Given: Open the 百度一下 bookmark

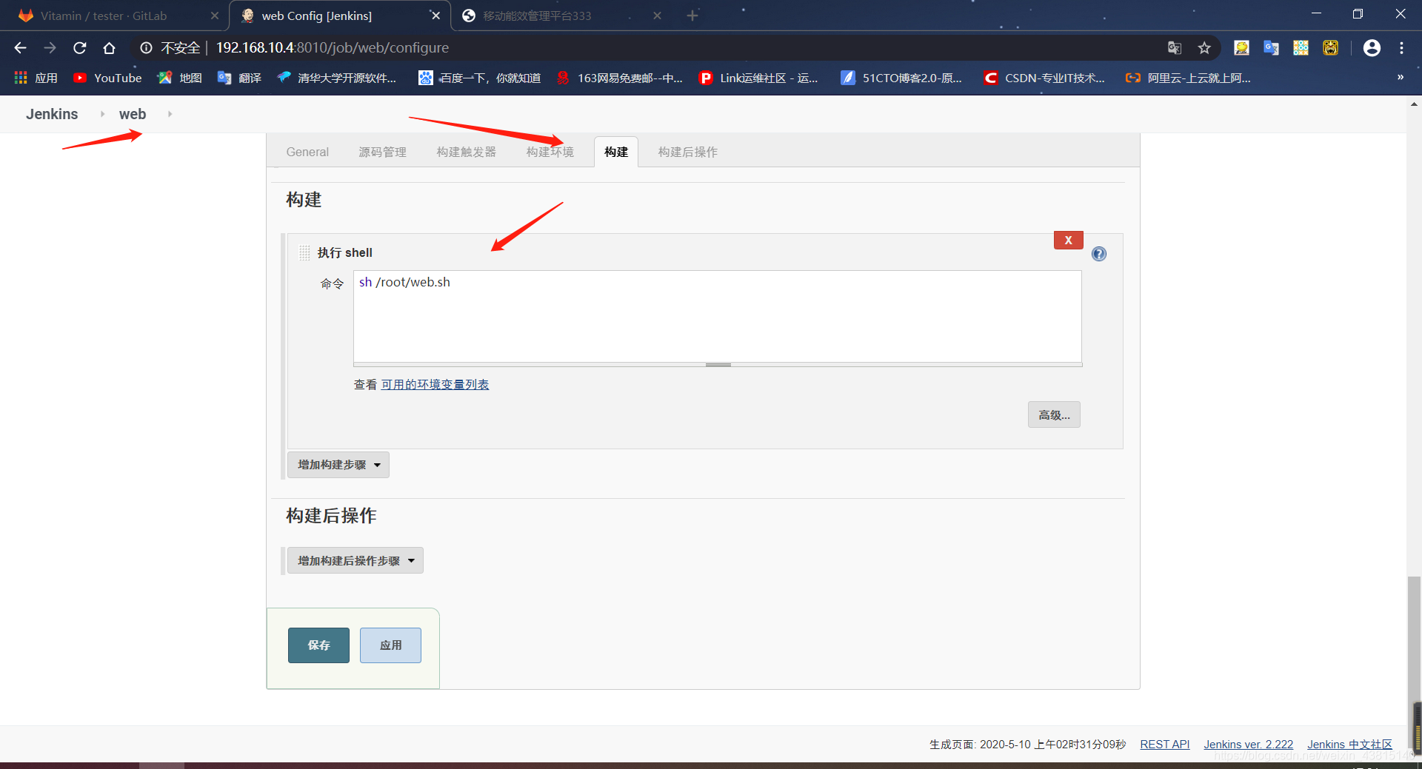Looking at the screenshot, I should click(479, 78).
